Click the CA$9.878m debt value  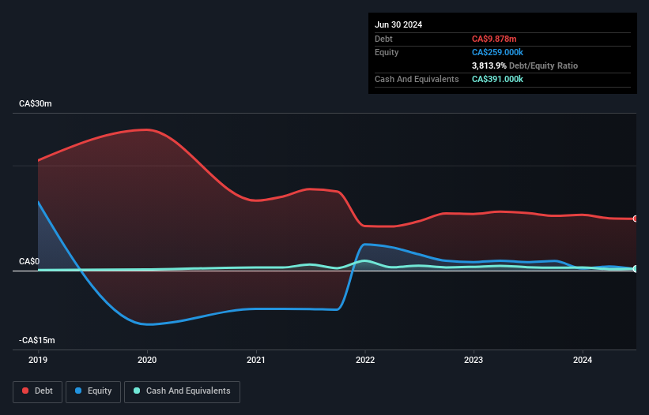[494, 39]
